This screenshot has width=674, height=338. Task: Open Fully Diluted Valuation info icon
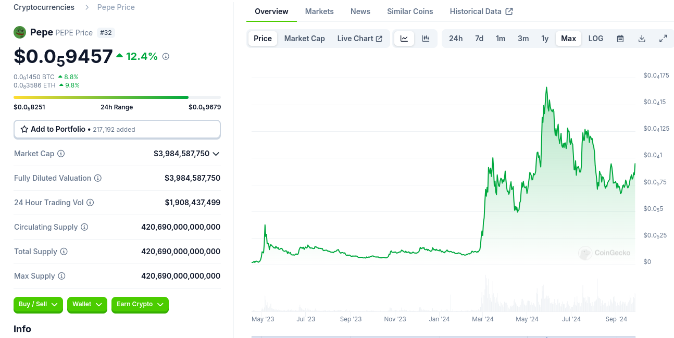98,178
